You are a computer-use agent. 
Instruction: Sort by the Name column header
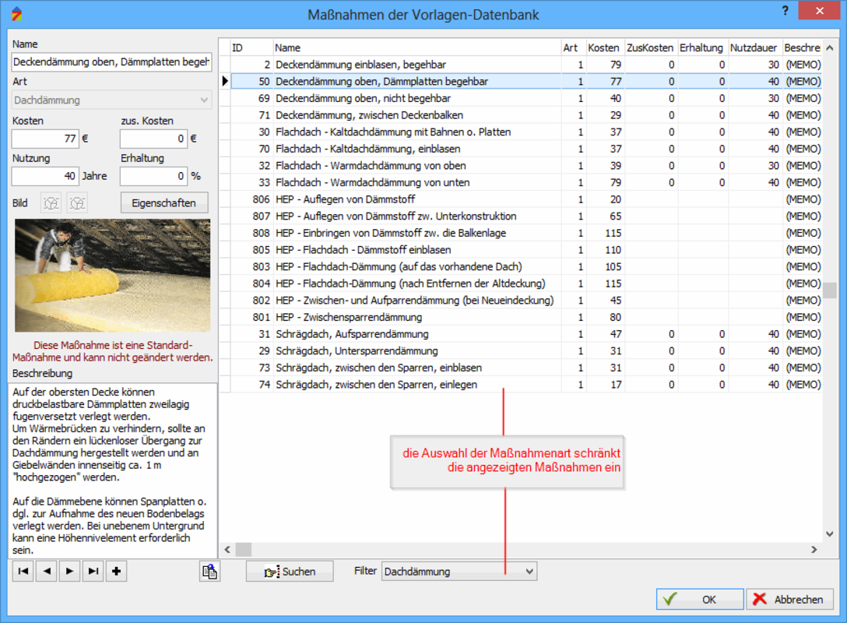[417, 48]
